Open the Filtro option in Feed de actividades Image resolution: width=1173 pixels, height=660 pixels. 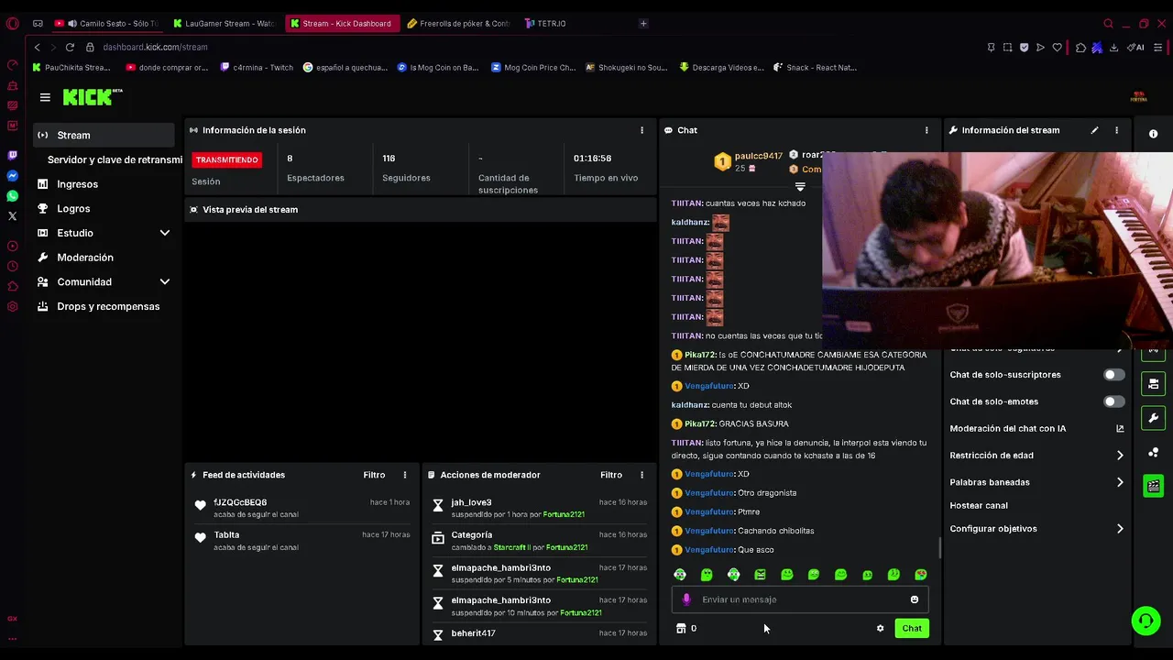pos(374,475)
